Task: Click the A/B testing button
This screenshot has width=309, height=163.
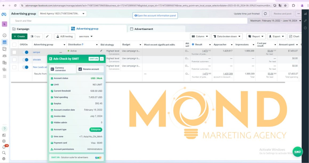Action: coord(65,36)
